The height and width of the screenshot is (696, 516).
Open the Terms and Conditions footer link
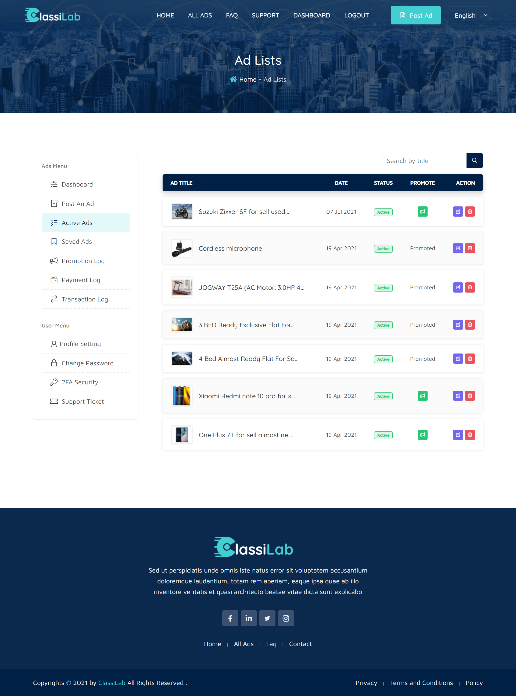point(421,683)
